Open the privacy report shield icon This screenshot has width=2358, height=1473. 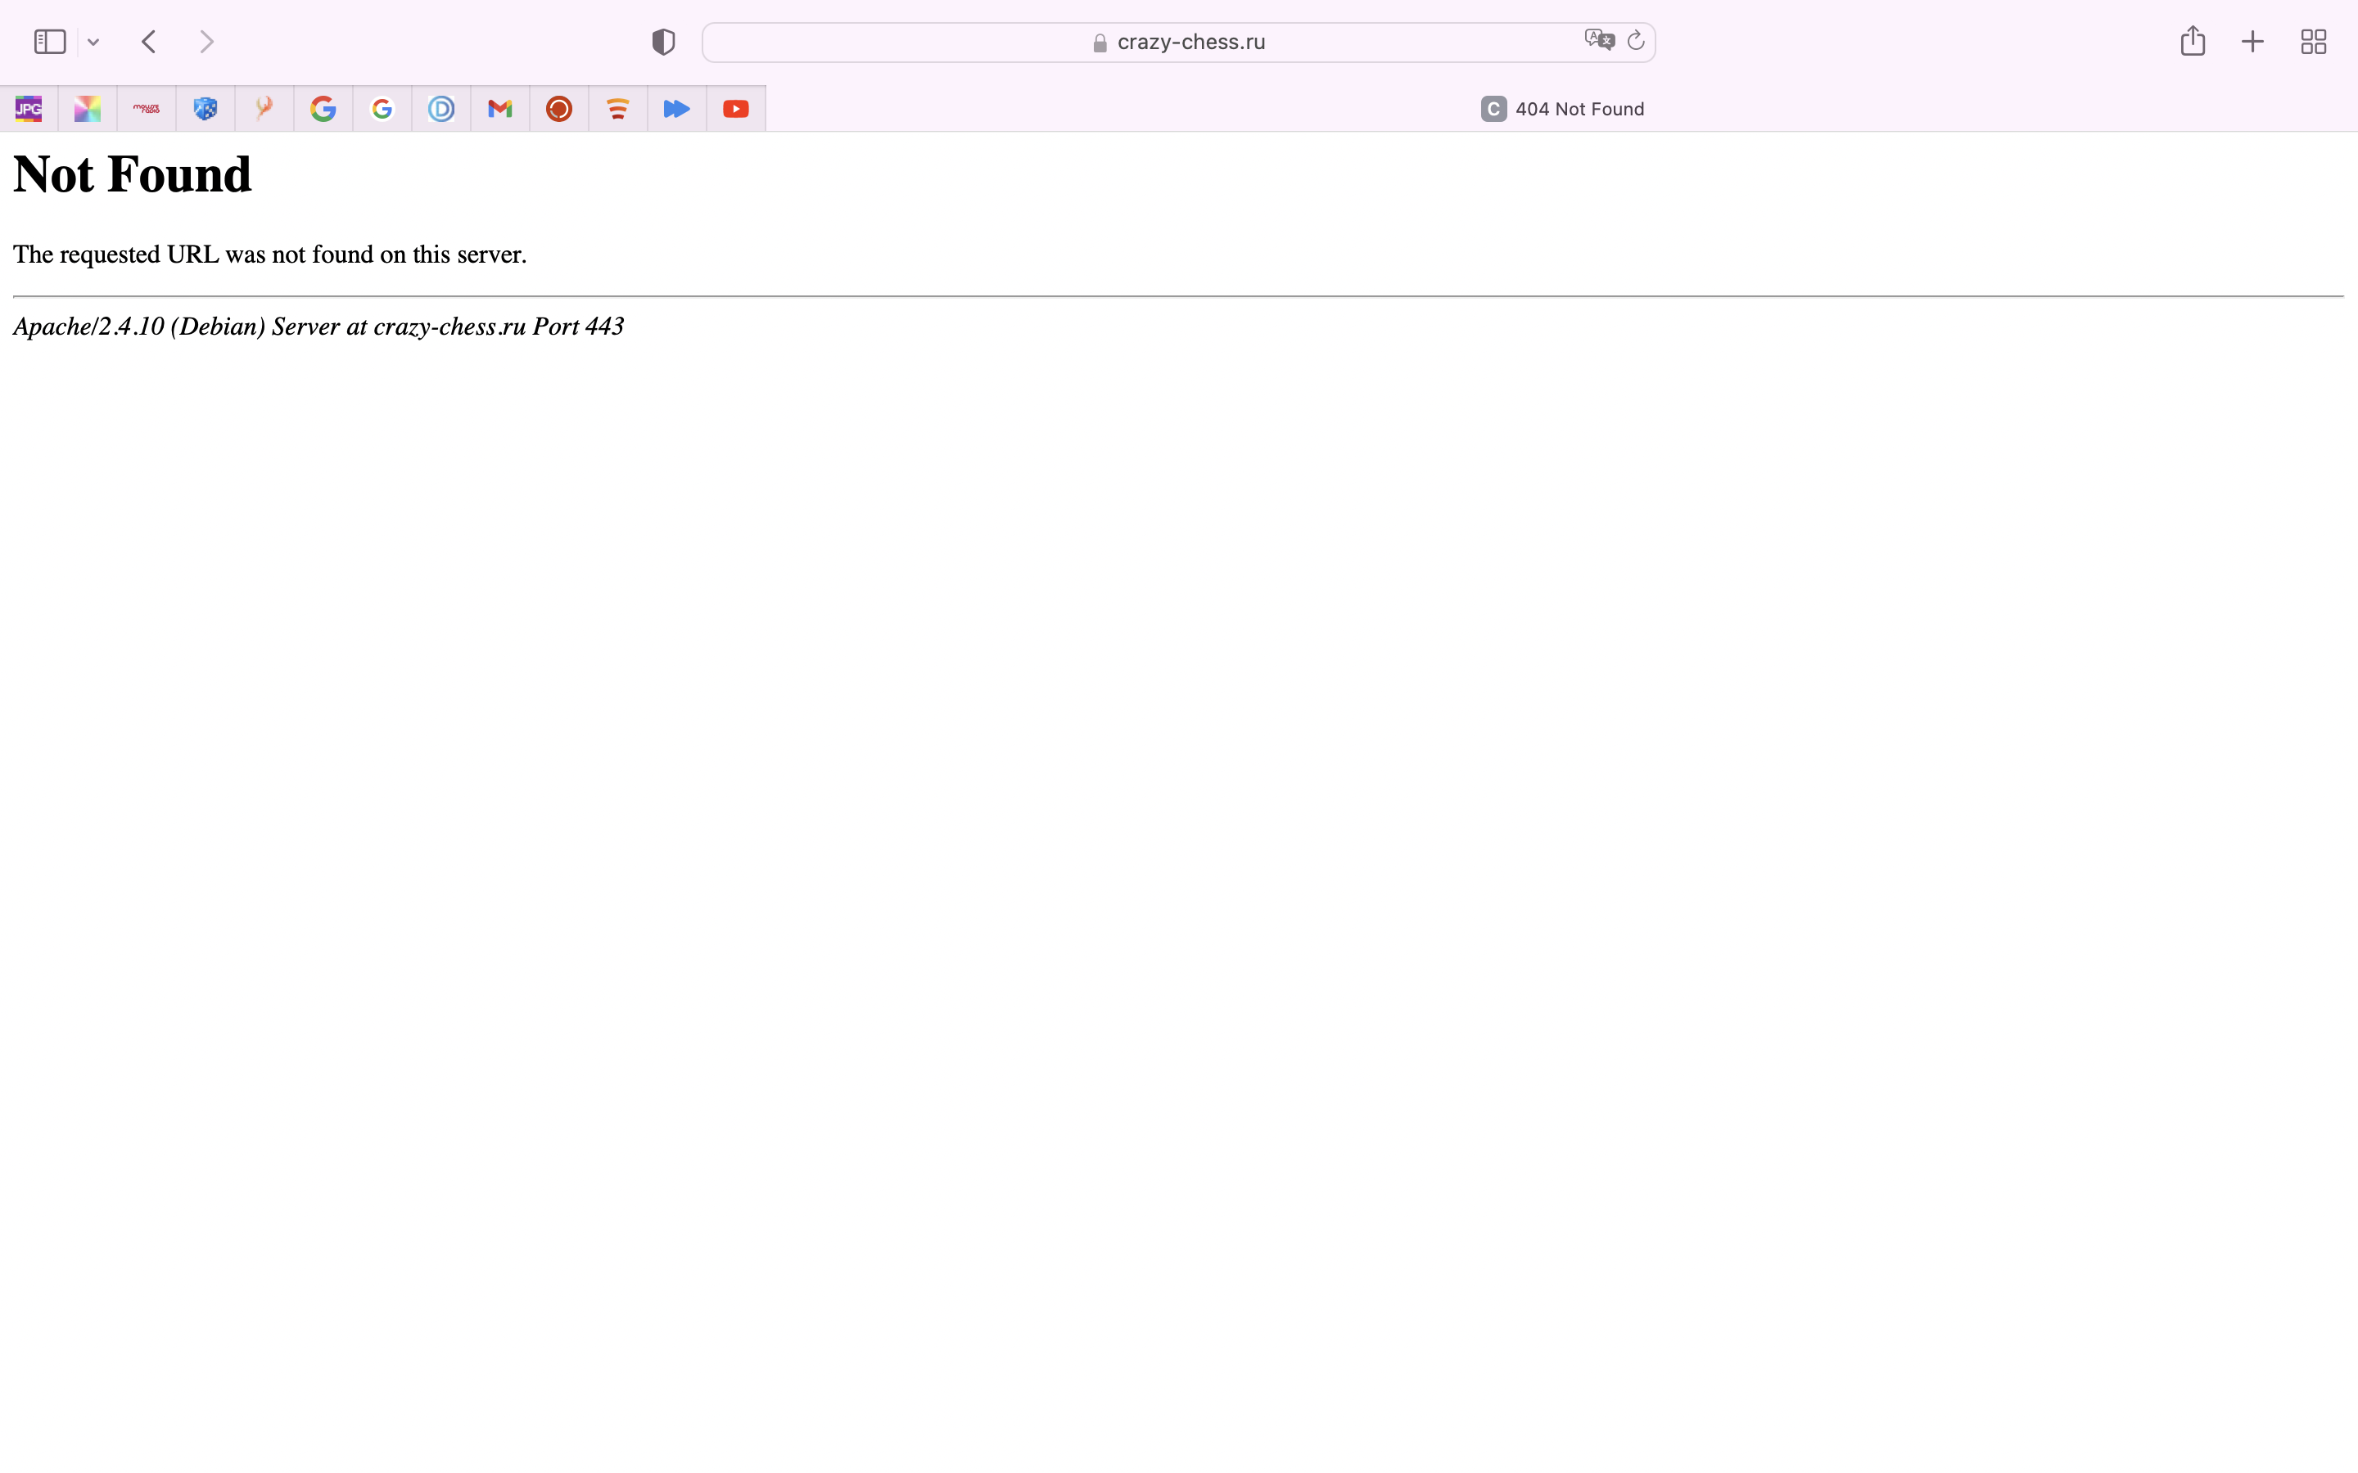pyautogui.click(x=663, y=42)
